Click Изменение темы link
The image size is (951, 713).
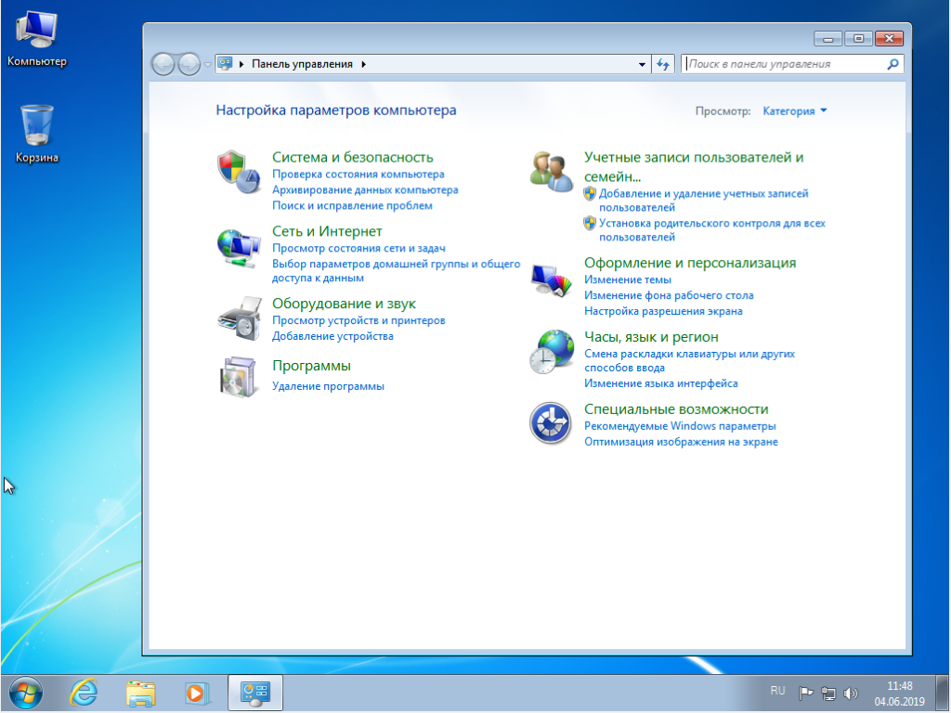628,280
